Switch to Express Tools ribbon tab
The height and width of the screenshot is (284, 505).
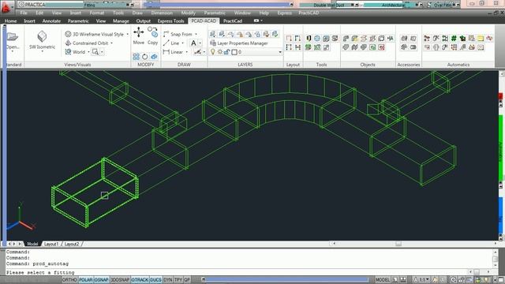pos(170,21)
